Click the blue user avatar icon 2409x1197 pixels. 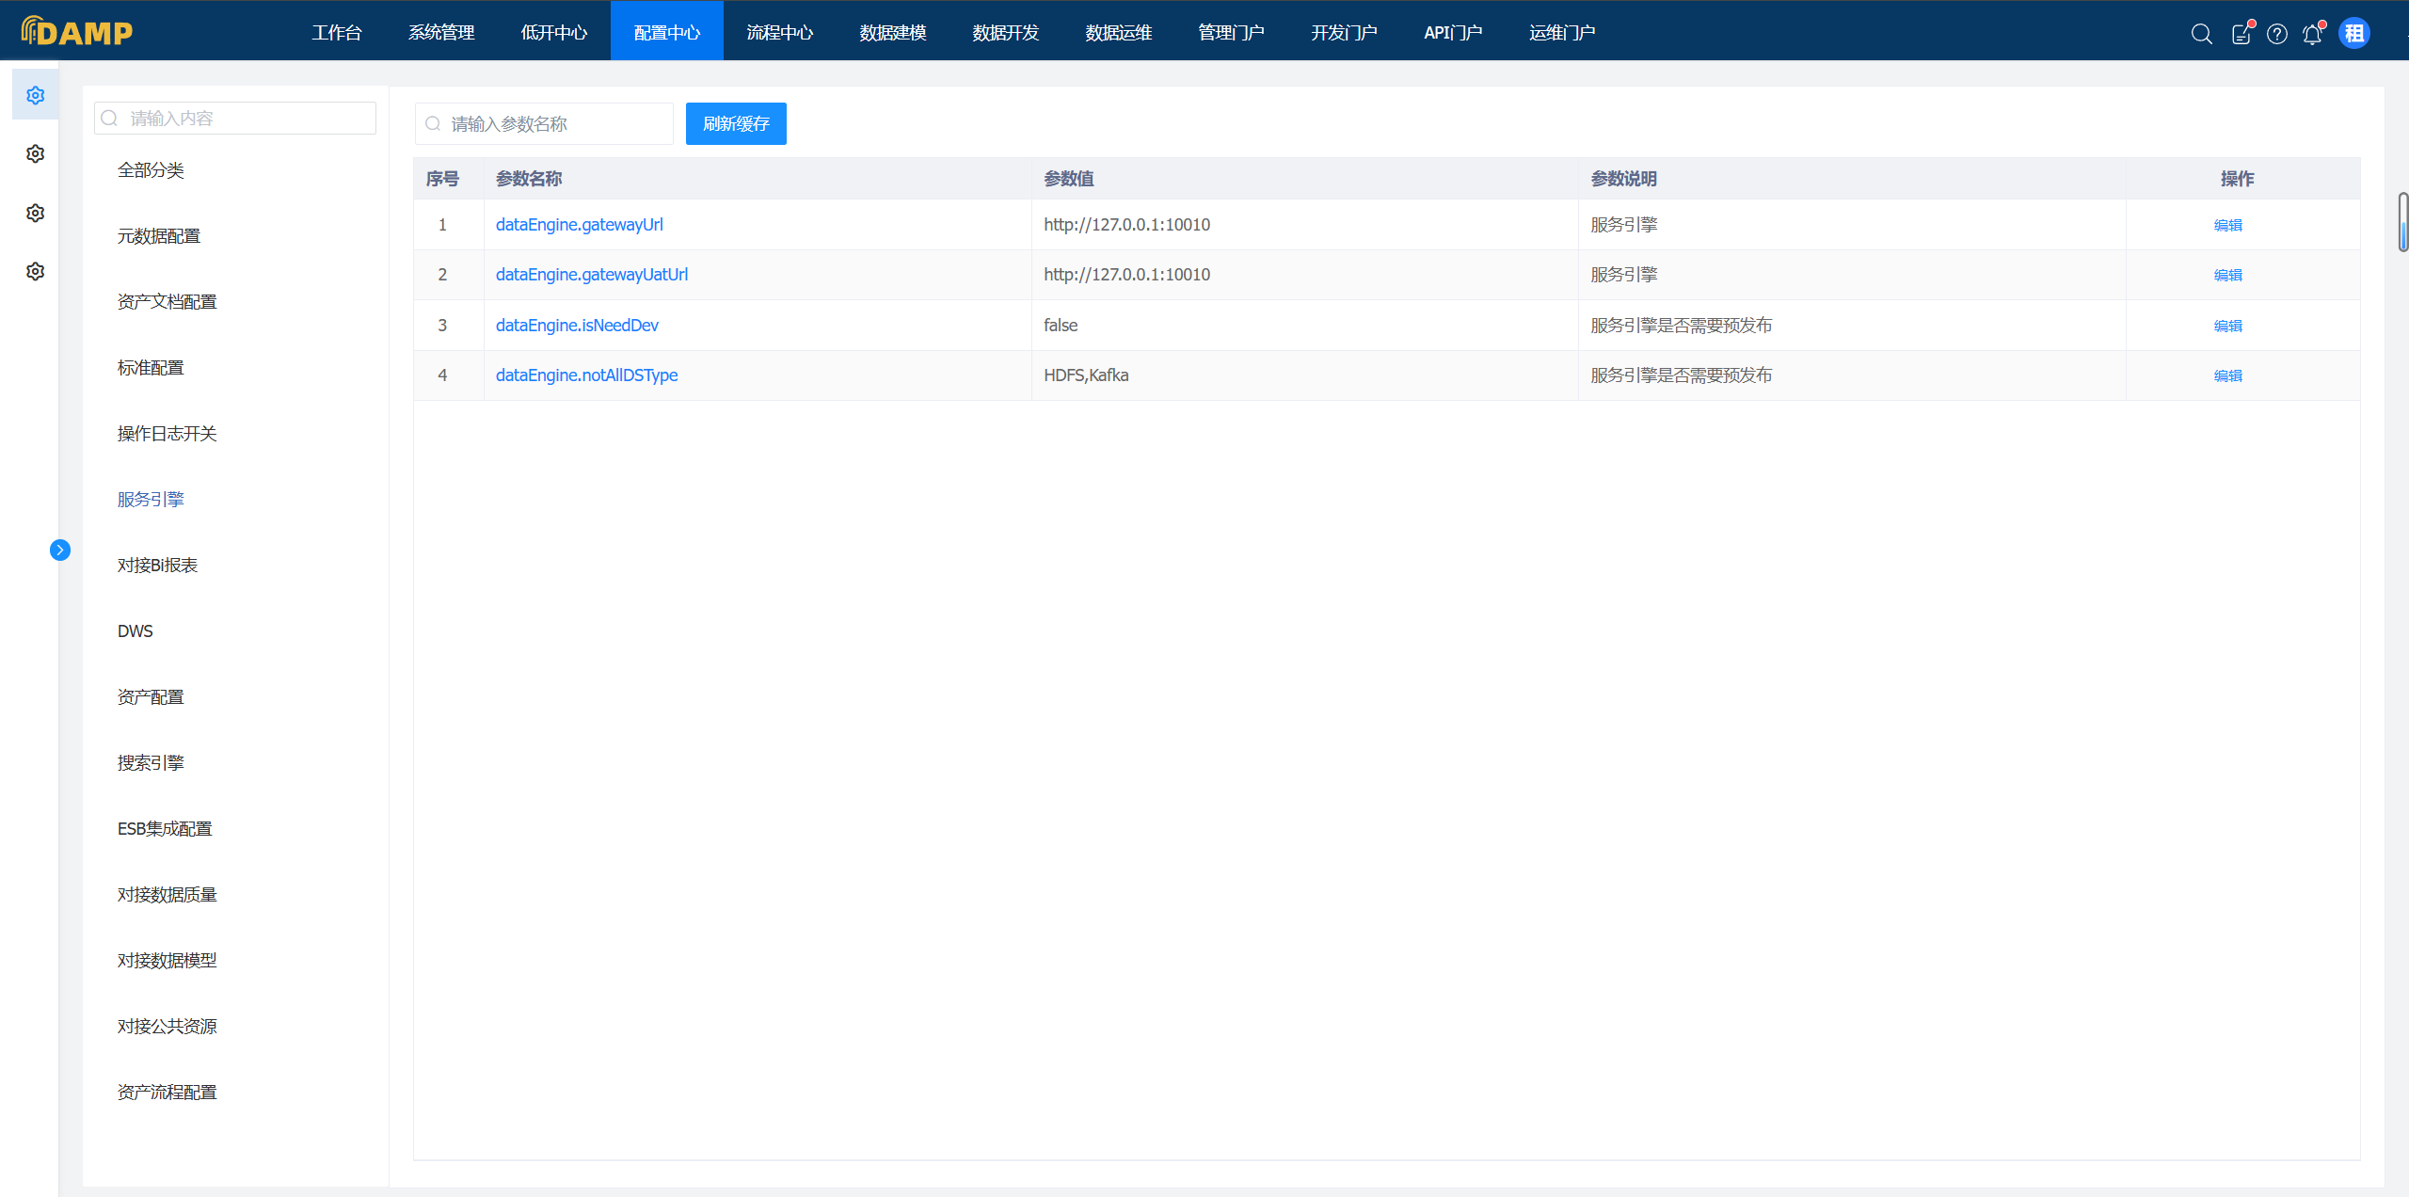pyautogui.click(x=2354, y=34)
